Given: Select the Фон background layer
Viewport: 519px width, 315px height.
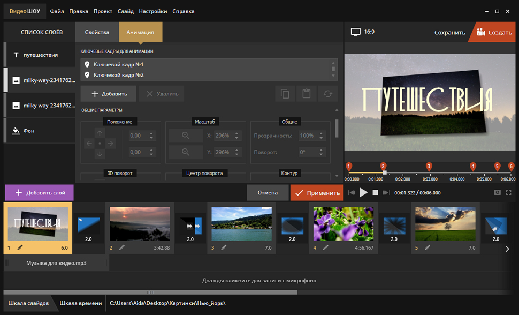Looking at the screenshot, I should (x=40, y=131).
